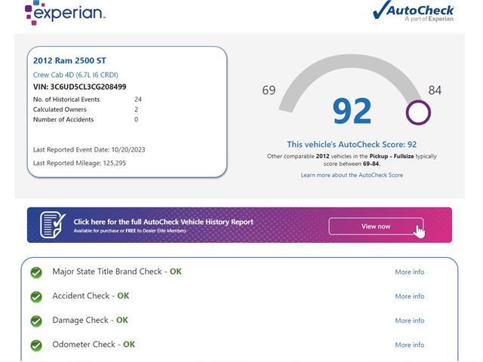Click the Odometer Check - OK label

coord(94,345)
